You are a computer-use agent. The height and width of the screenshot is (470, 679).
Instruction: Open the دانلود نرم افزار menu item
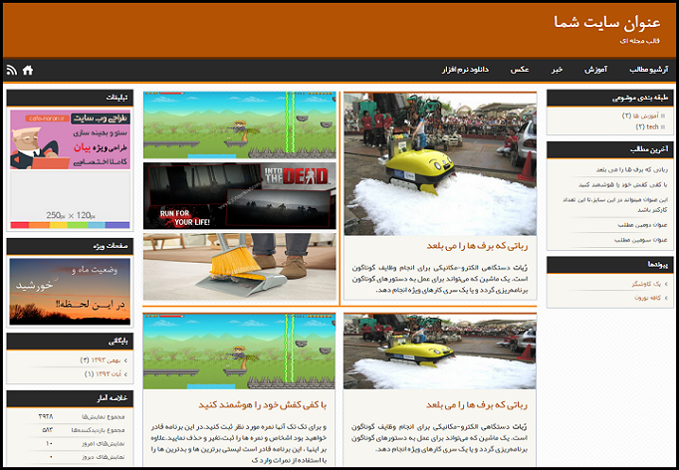tap(465, 70)
